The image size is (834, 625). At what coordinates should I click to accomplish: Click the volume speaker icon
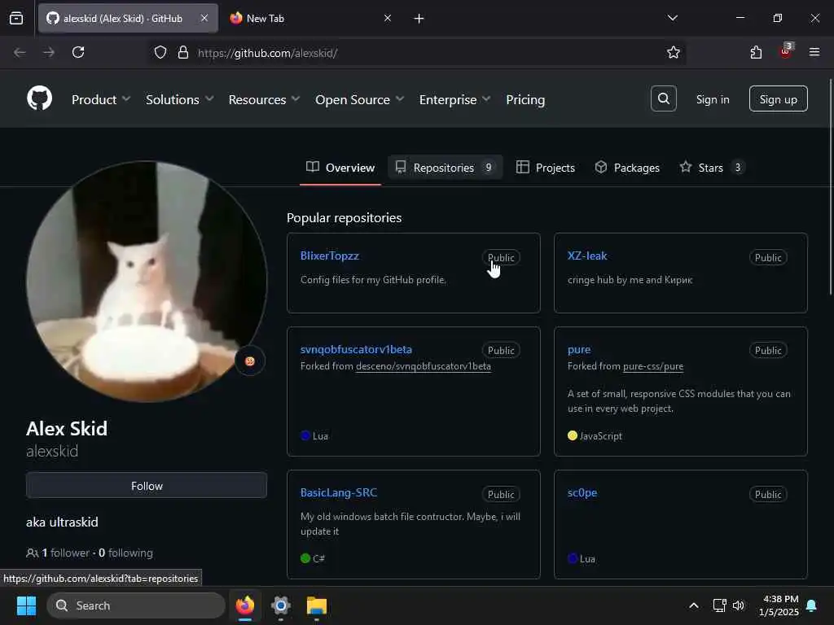coord(738,605)
